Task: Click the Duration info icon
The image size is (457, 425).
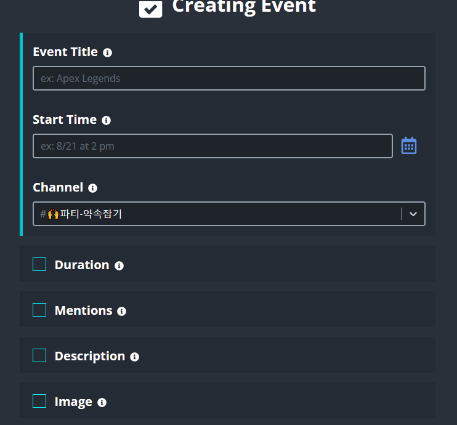Action: (119, 265)
